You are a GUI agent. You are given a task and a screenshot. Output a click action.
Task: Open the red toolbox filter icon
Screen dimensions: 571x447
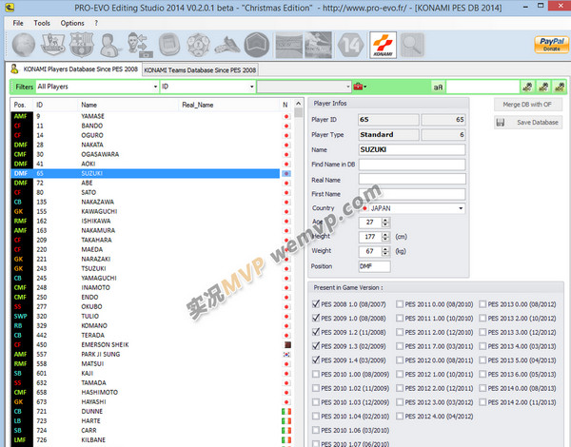coord(360,87)
